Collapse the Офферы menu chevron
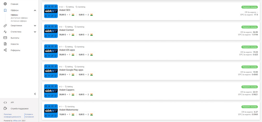This screenshot has height=122, width=262. tap(35, 10)
